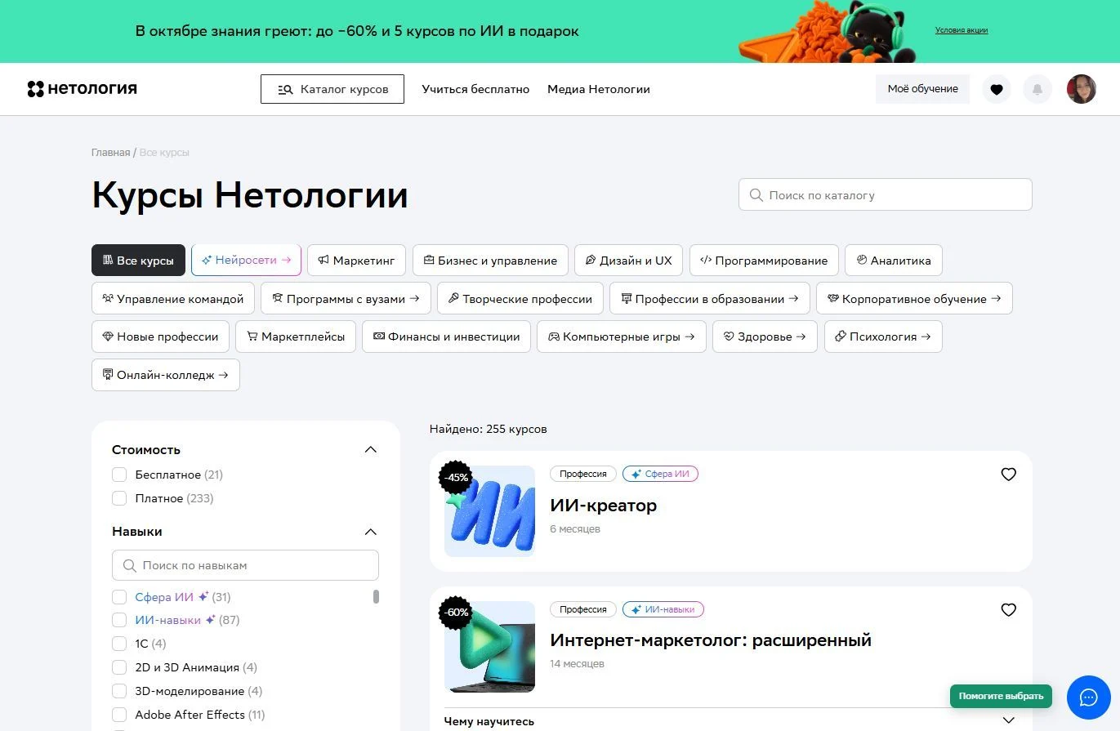Click the Поиск по навыкам field
1120x731 pixels.
click(245, 565)
